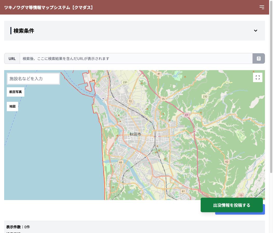
Task: Click the URL search result field
Action: pyautogui.click(x=136, y=59)
